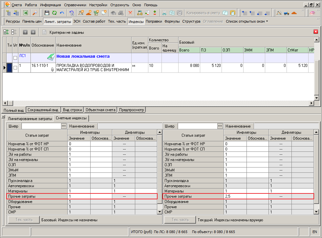
Task: Click the floppy disk save icon
Action: point(47,13)
